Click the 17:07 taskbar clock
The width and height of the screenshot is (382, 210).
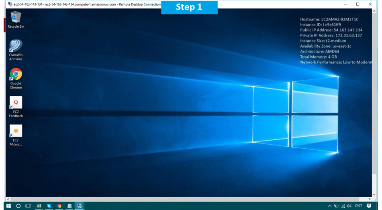[358, 206]
